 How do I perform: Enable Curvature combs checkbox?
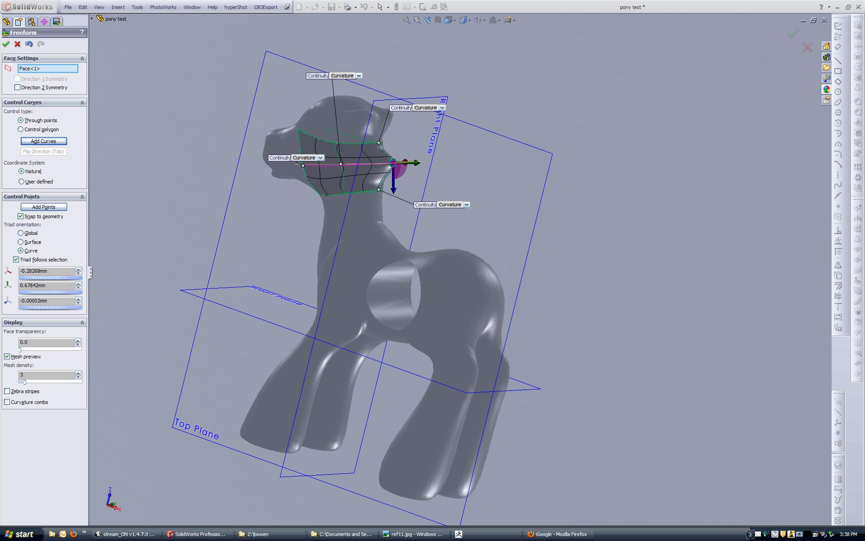pos(7,402)
